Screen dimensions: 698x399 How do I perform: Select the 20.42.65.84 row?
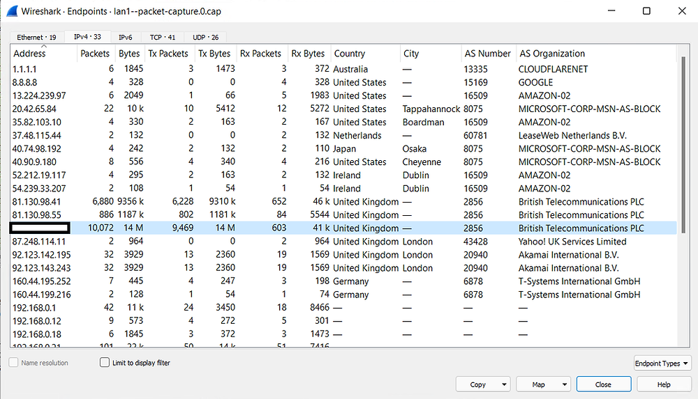(x=343, y=109)
